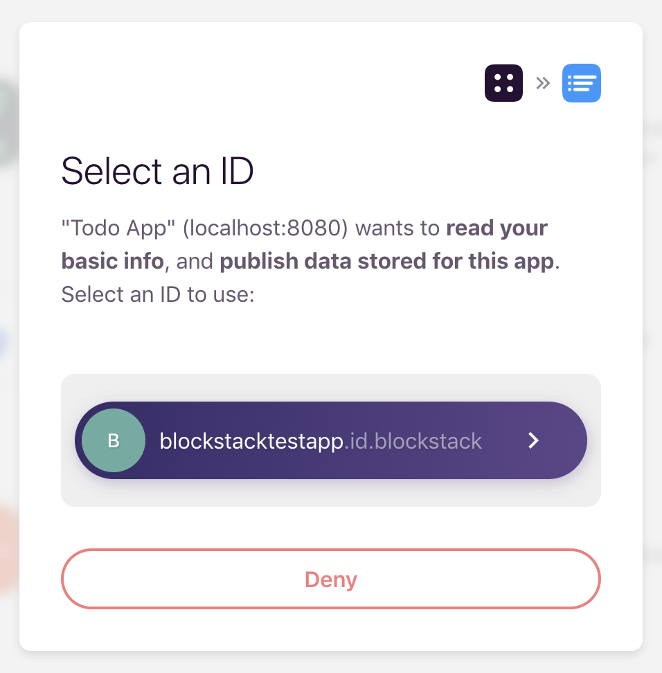Click the Select an ID to use label
The width and height of the screenshot is (662, 673).
pos(158,294)
